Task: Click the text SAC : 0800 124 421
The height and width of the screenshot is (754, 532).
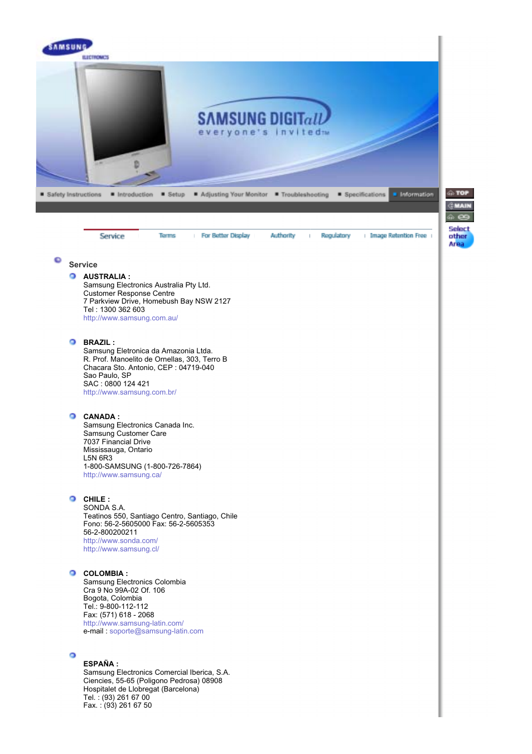Action: click(x=116, y=384)
